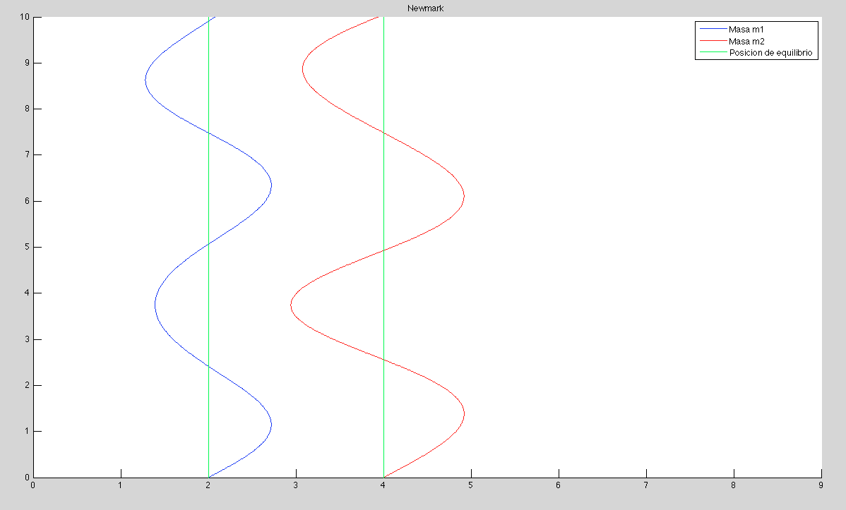Click the x-axis tick label 6
Image resolution: width=846 pixels, height=510 pixels.
559,486
